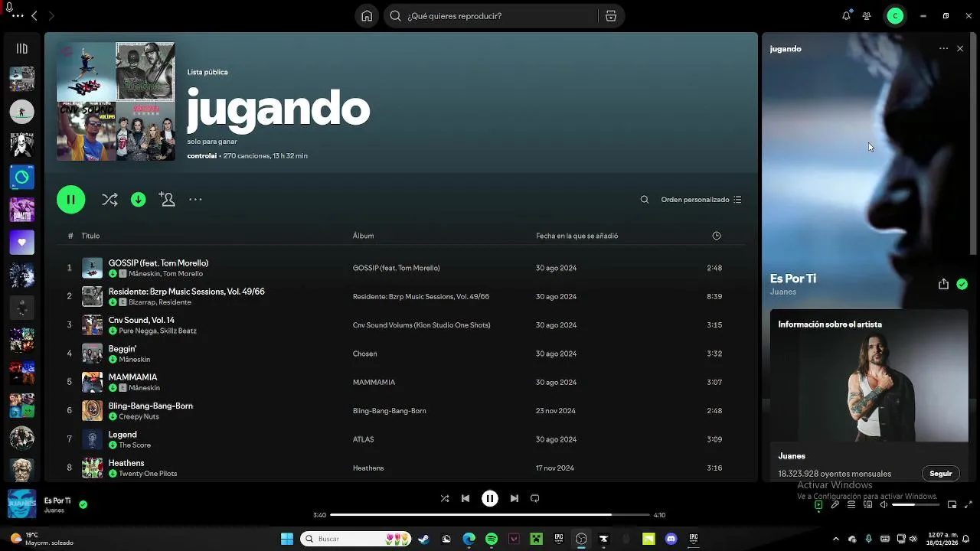This screenshot has width=980, height=551.
Task: Close the Now Playing side panel
Action: [960, 48]
